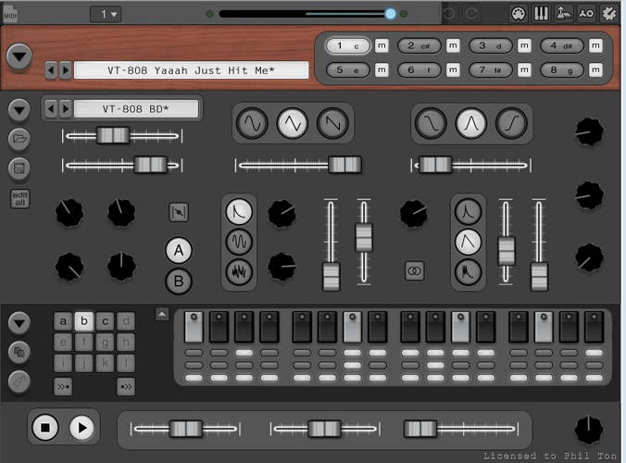This screenshot has height=463, width=626.
Task: Select the linear envelope shape icon
Action: (x=469, y=242)
